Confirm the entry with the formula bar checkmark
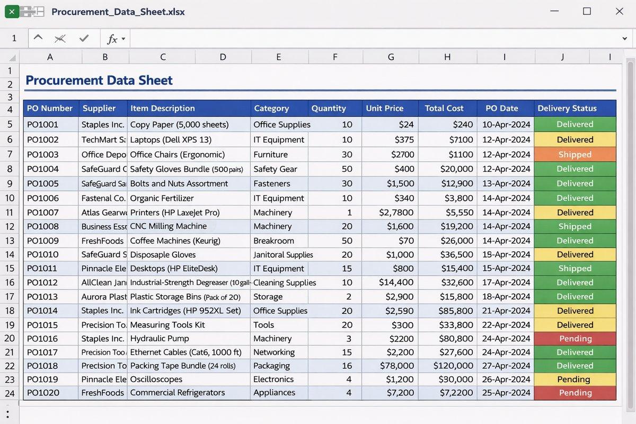 point(84,38)
